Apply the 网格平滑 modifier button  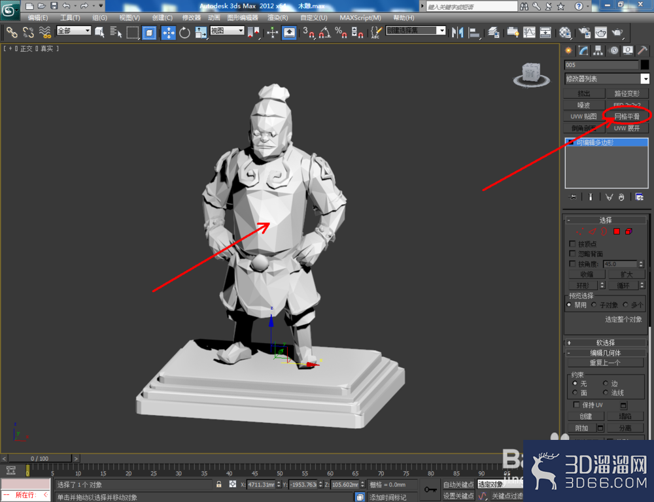pos(627,116)
